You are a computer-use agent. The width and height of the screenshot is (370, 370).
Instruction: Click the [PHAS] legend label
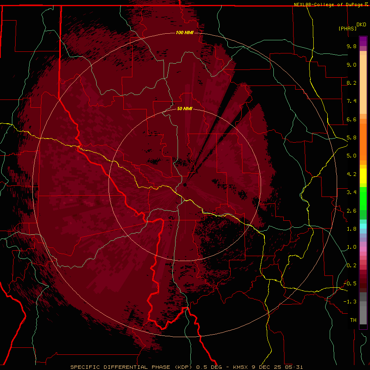pyautogui.click(x=347, y=28)
